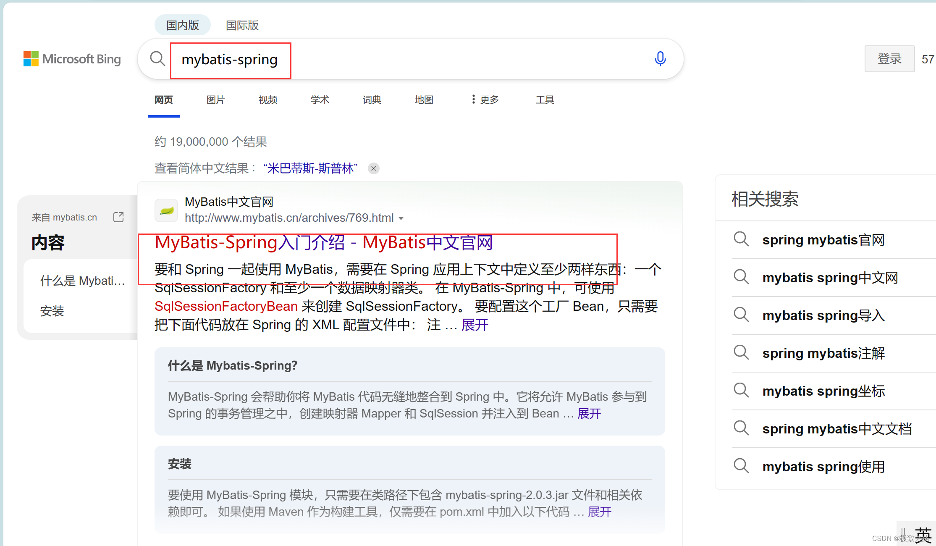Click the 登录 sign-in button

tap(889, 59)
